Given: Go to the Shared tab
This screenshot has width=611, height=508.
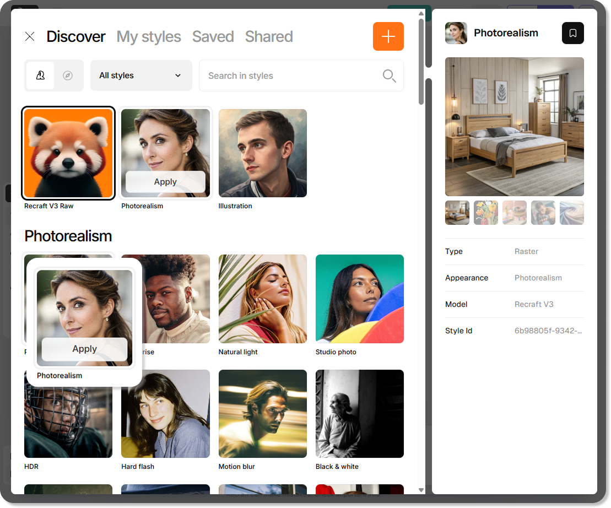Looking at the screenshot, I should click(269, 36).
